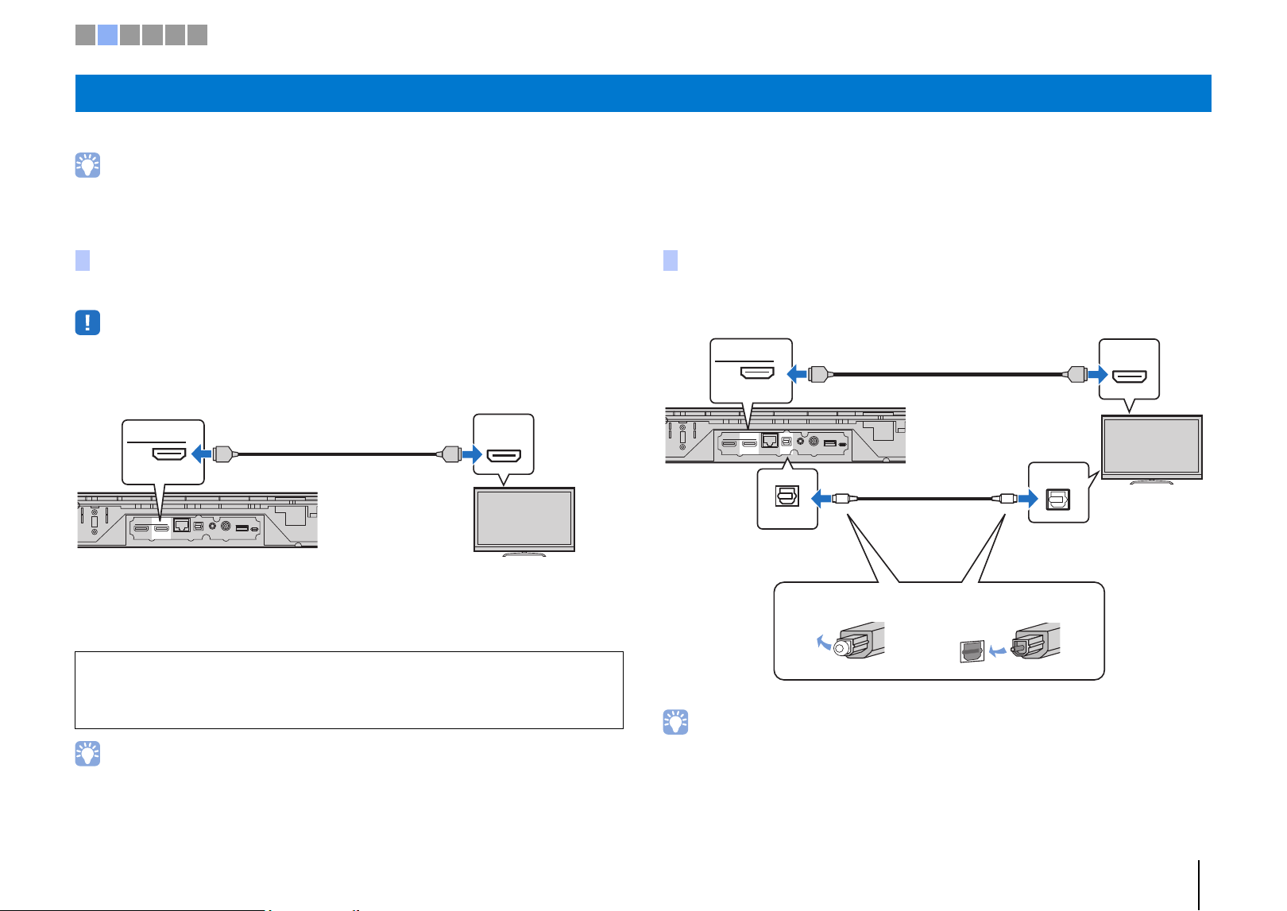
Task: Click the small blue section marker above the right diagram
Action: (671, 261)
